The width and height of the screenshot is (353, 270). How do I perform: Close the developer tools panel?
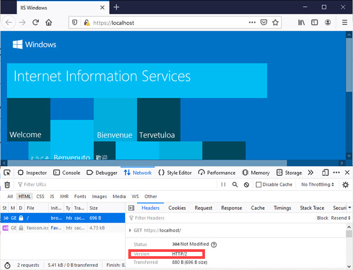click(347, 173)
